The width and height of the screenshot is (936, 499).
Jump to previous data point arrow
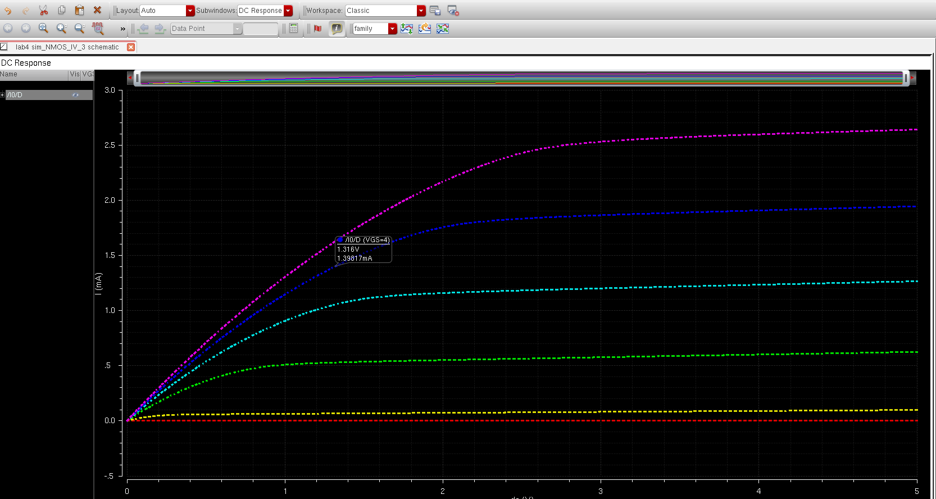[x=143, y=28]
